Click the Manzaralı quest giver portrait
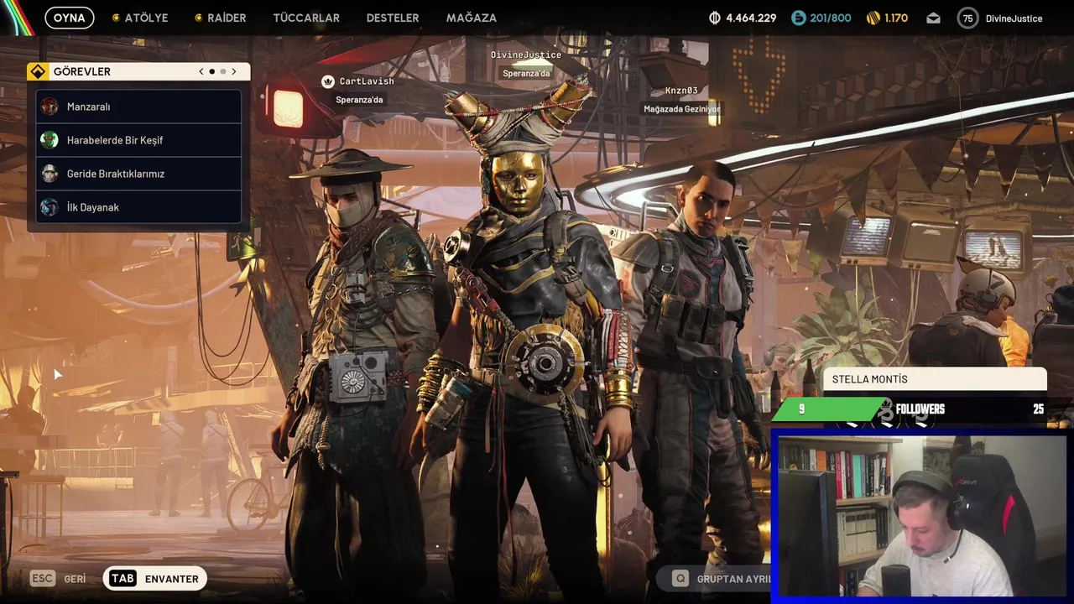This screenshot has height=604, width=1074. point(50,107)
